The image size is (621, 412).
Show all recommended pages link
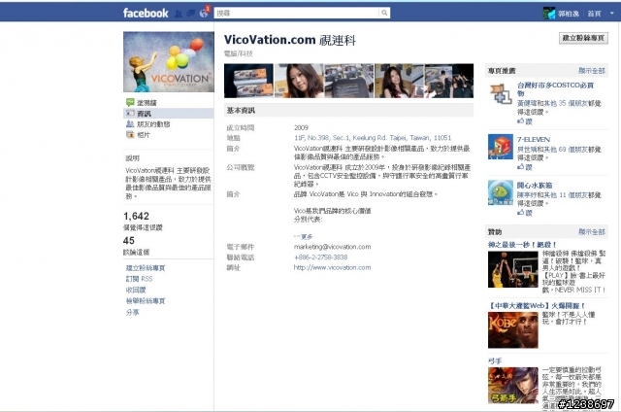pos(592,71)
